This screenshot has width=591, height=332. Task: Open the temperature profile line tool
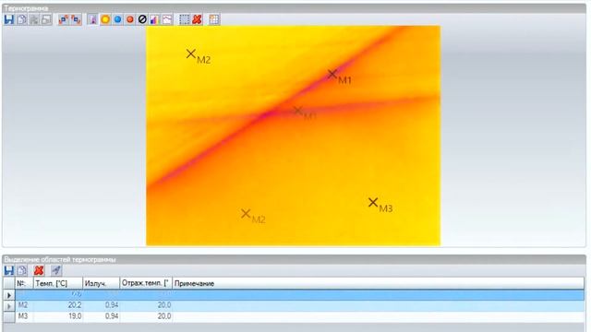[x=167, y=19]
